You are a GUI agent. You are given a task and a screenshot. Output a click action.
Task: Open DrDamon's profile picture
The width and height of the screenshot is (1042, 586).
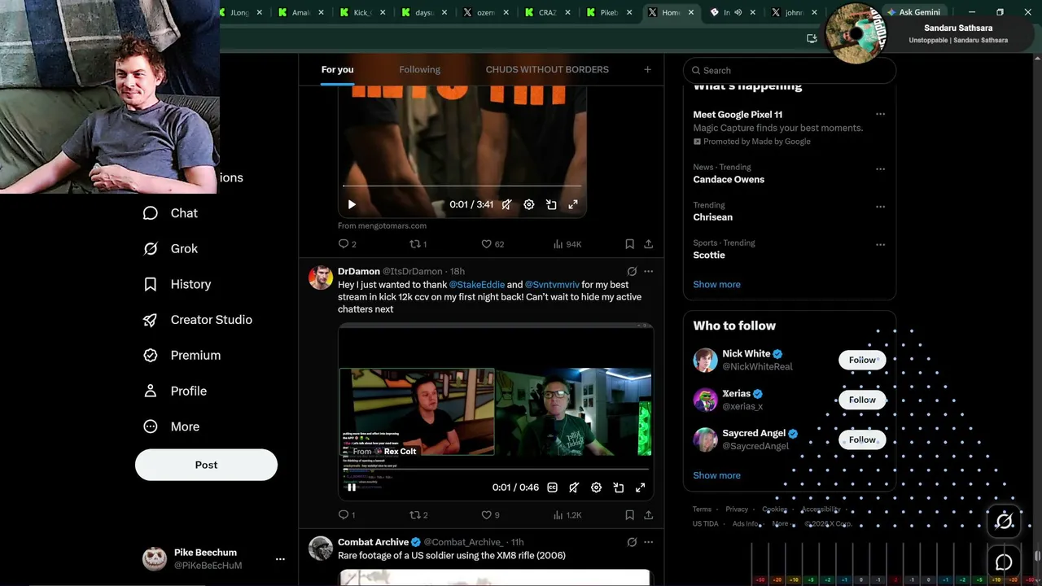tap(321, 278)
